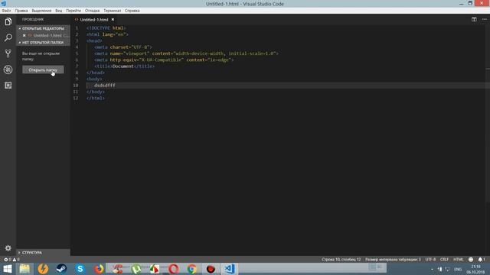
Task: Open the Extensions view icon
Action: tap(8, 85)
